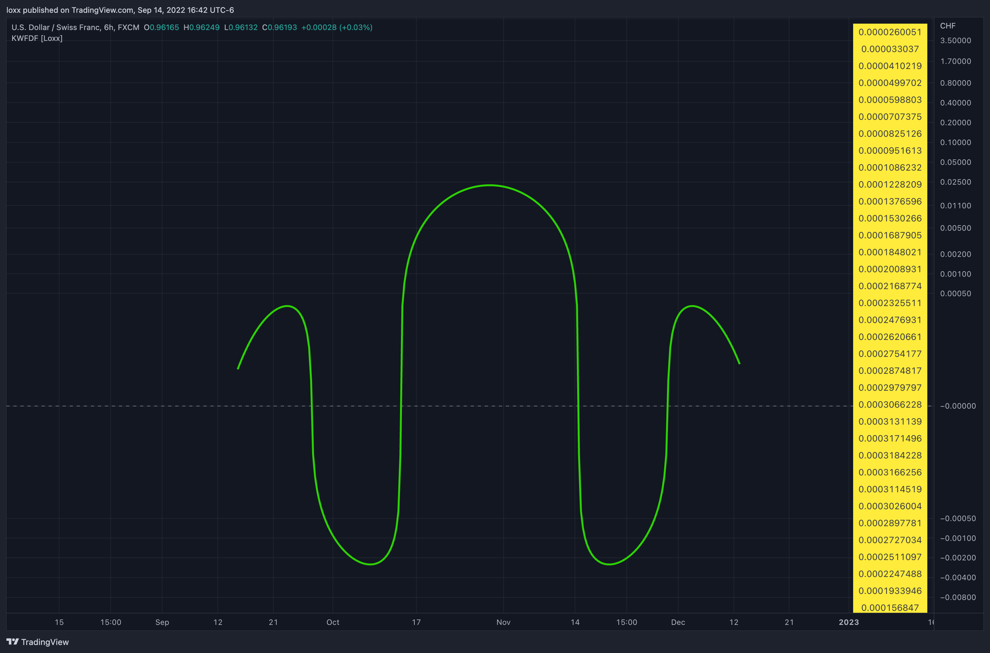Click the 0.0002476931 value

[890, 320]
